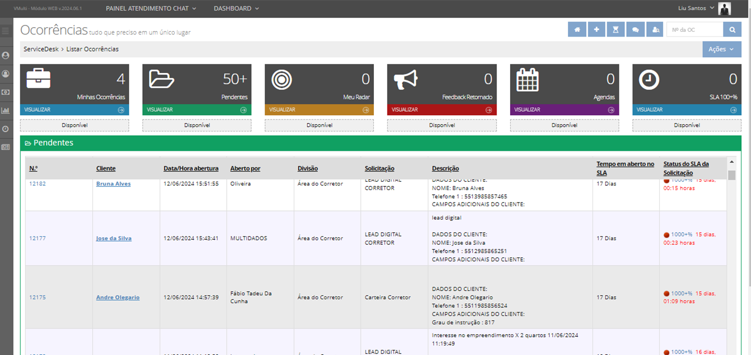Click the plus icon to add occurrence
This screenshot has width=751, height=355.
(x=596, y=30)
